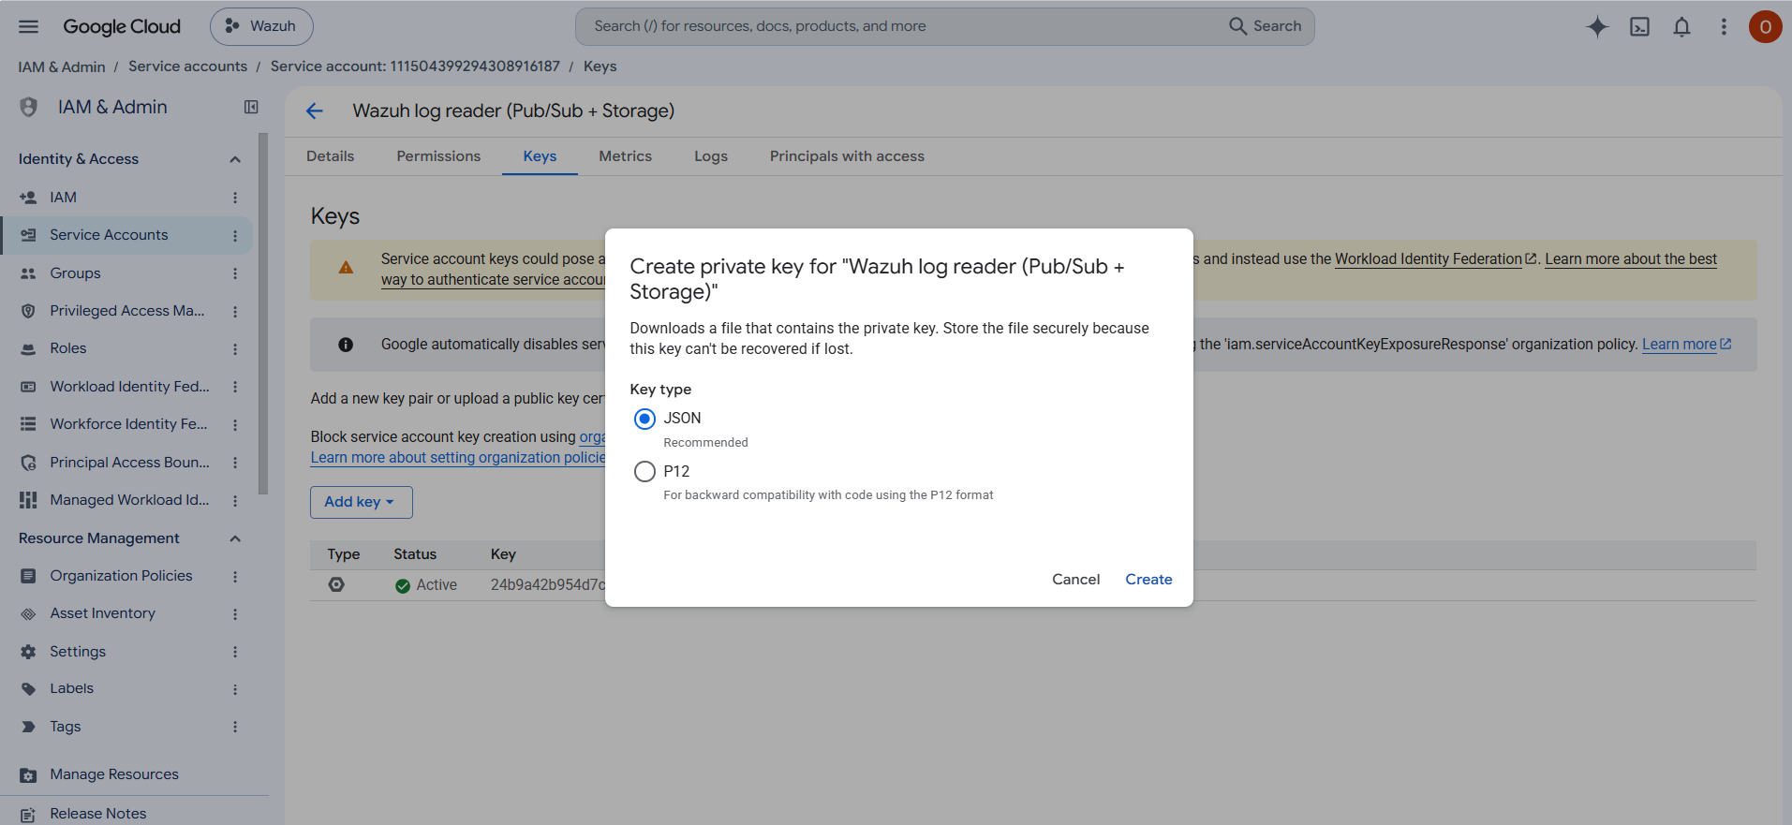Activate Cloud Shell terminal icon
1792x825 pixels.
click(x=1639, y=26)
